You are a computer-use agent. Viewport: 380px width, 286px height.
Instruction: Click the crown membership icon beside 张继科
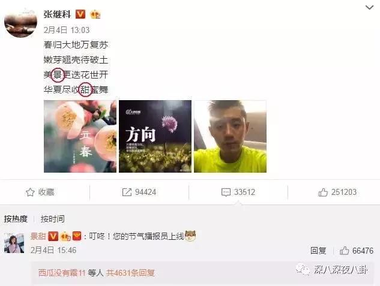tap(95, 14)
